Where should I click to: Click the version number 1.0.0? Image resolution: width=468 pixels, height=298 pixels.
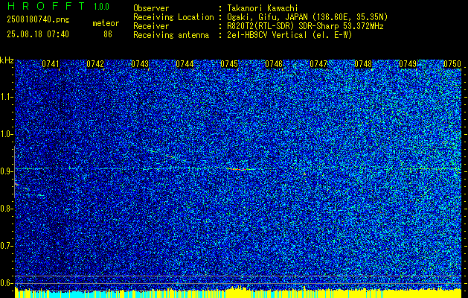101,7
